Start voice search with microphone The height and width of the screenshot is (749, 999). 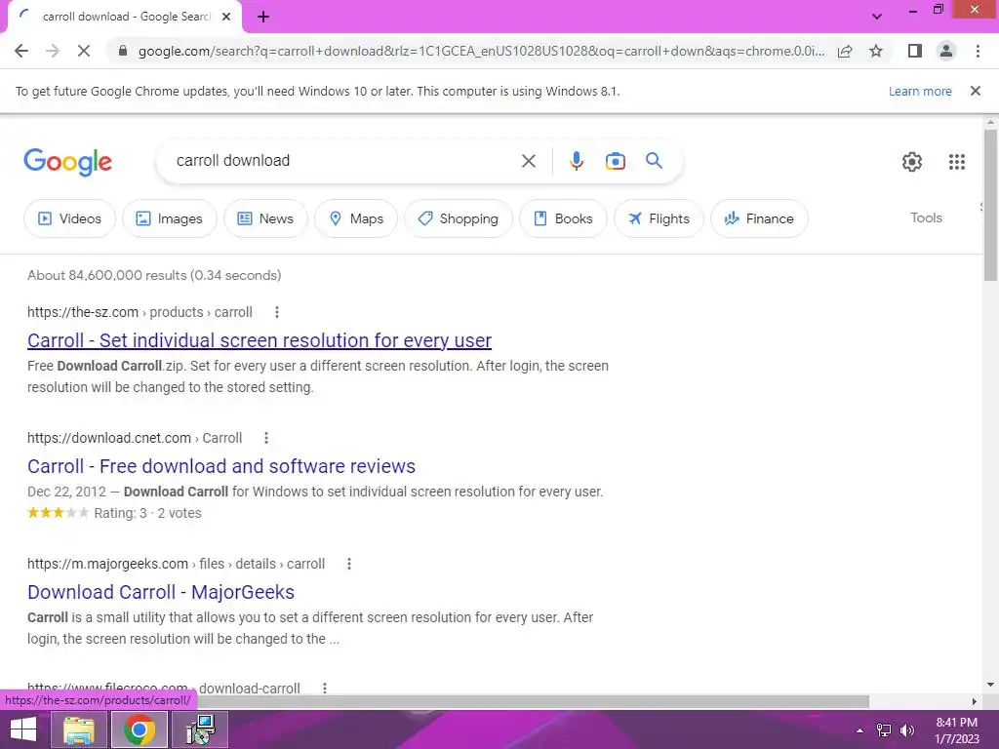coord(577,161)
